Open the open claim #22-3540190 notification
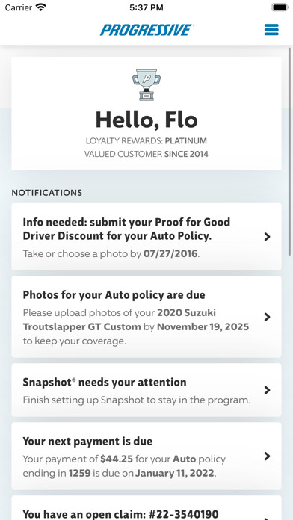Viewport: 293px width, 520px height. pos(146,508)
